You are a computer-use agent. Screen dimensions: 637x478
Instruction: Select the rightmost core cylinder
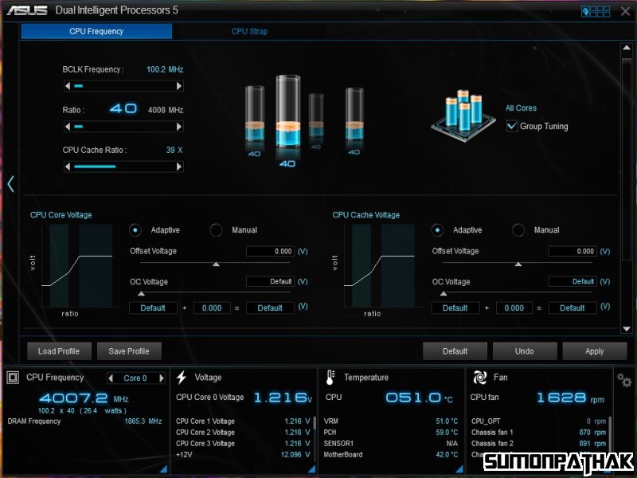[x=354, y=115]
